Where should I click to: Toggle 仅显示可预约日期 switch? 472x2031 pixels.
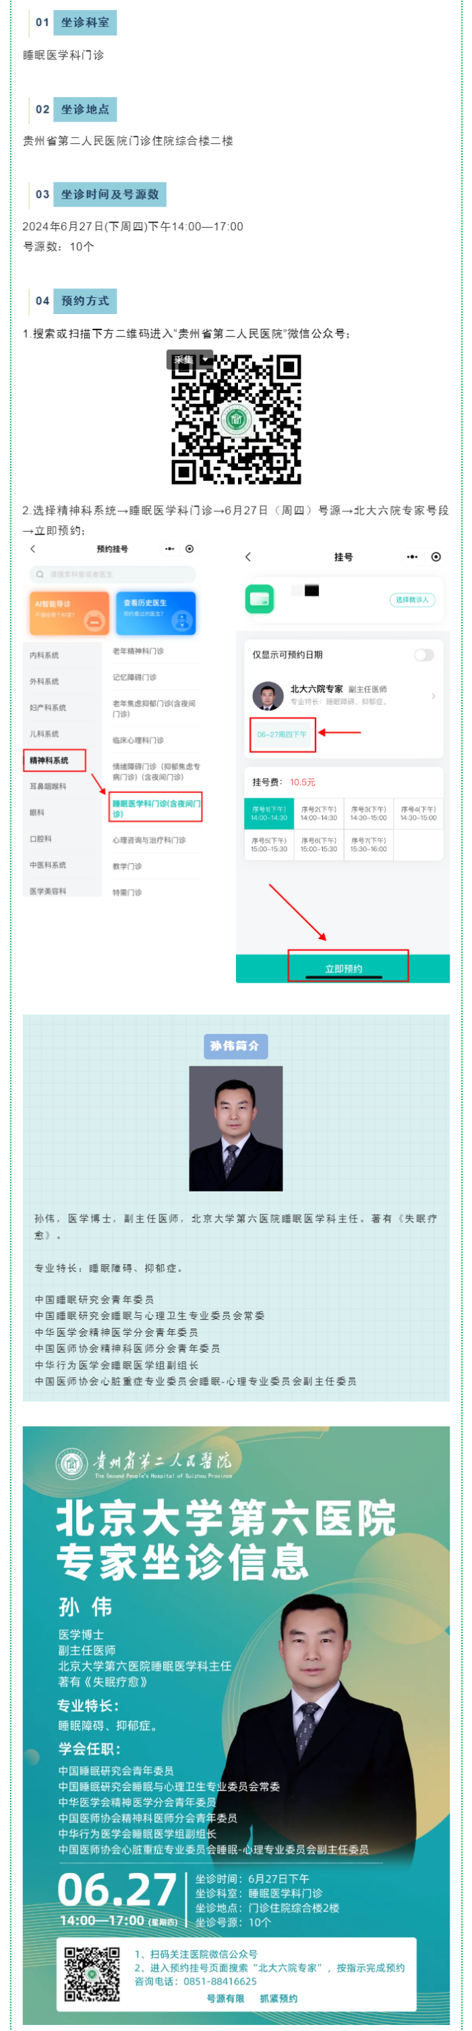click(x=424, y=654)
